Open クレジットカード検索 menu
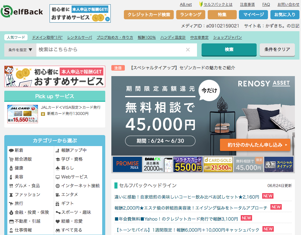Viewport: 301px width, 235px height. [x=149, y=15]
